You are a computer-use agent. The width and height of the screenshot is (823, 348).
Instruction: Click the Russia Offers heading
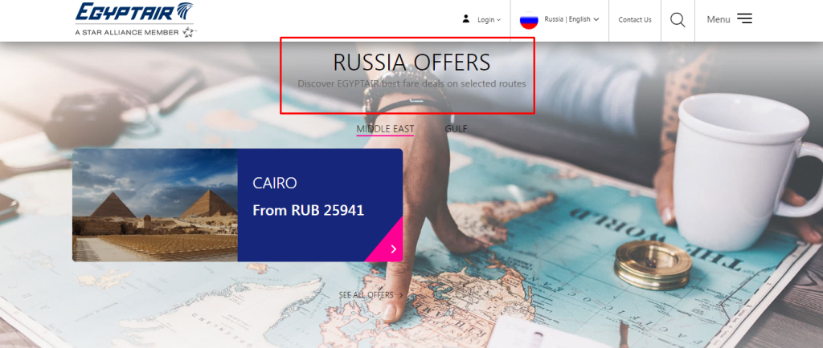point(411,63)
